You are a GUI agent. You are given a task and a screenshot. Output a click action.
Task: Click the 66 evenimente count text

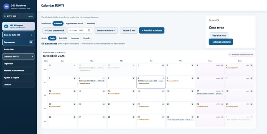(49, 44)
